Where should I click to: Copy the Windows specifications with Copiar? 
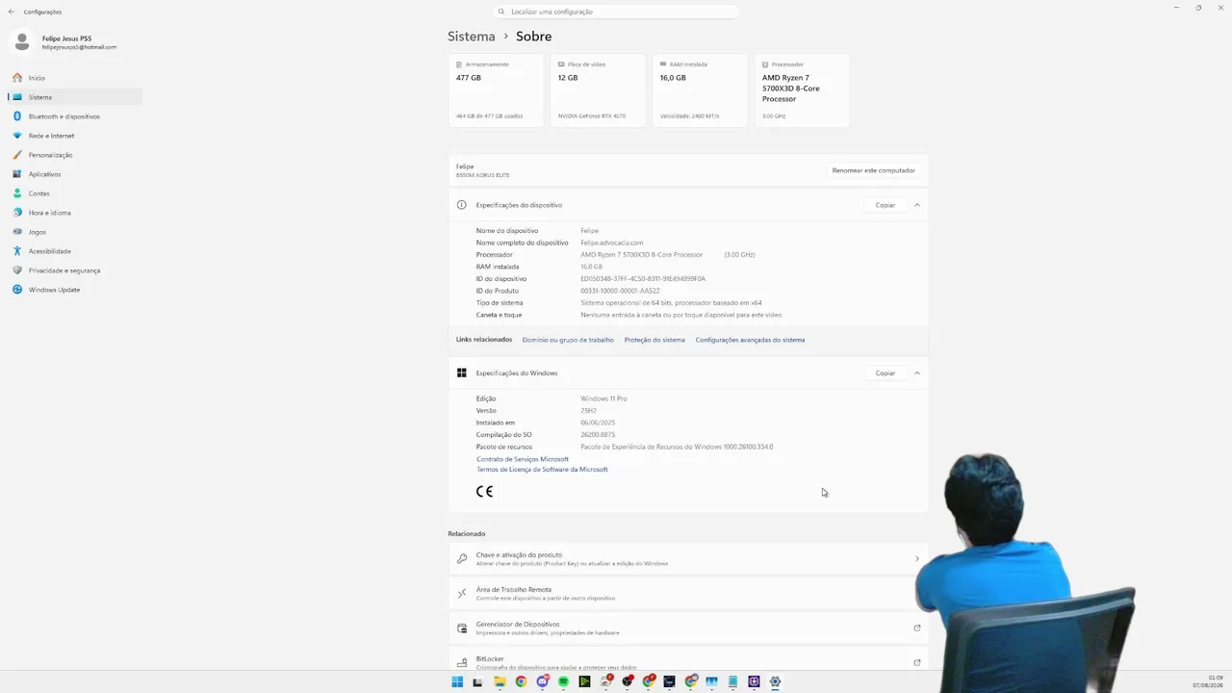pos(885,373)
